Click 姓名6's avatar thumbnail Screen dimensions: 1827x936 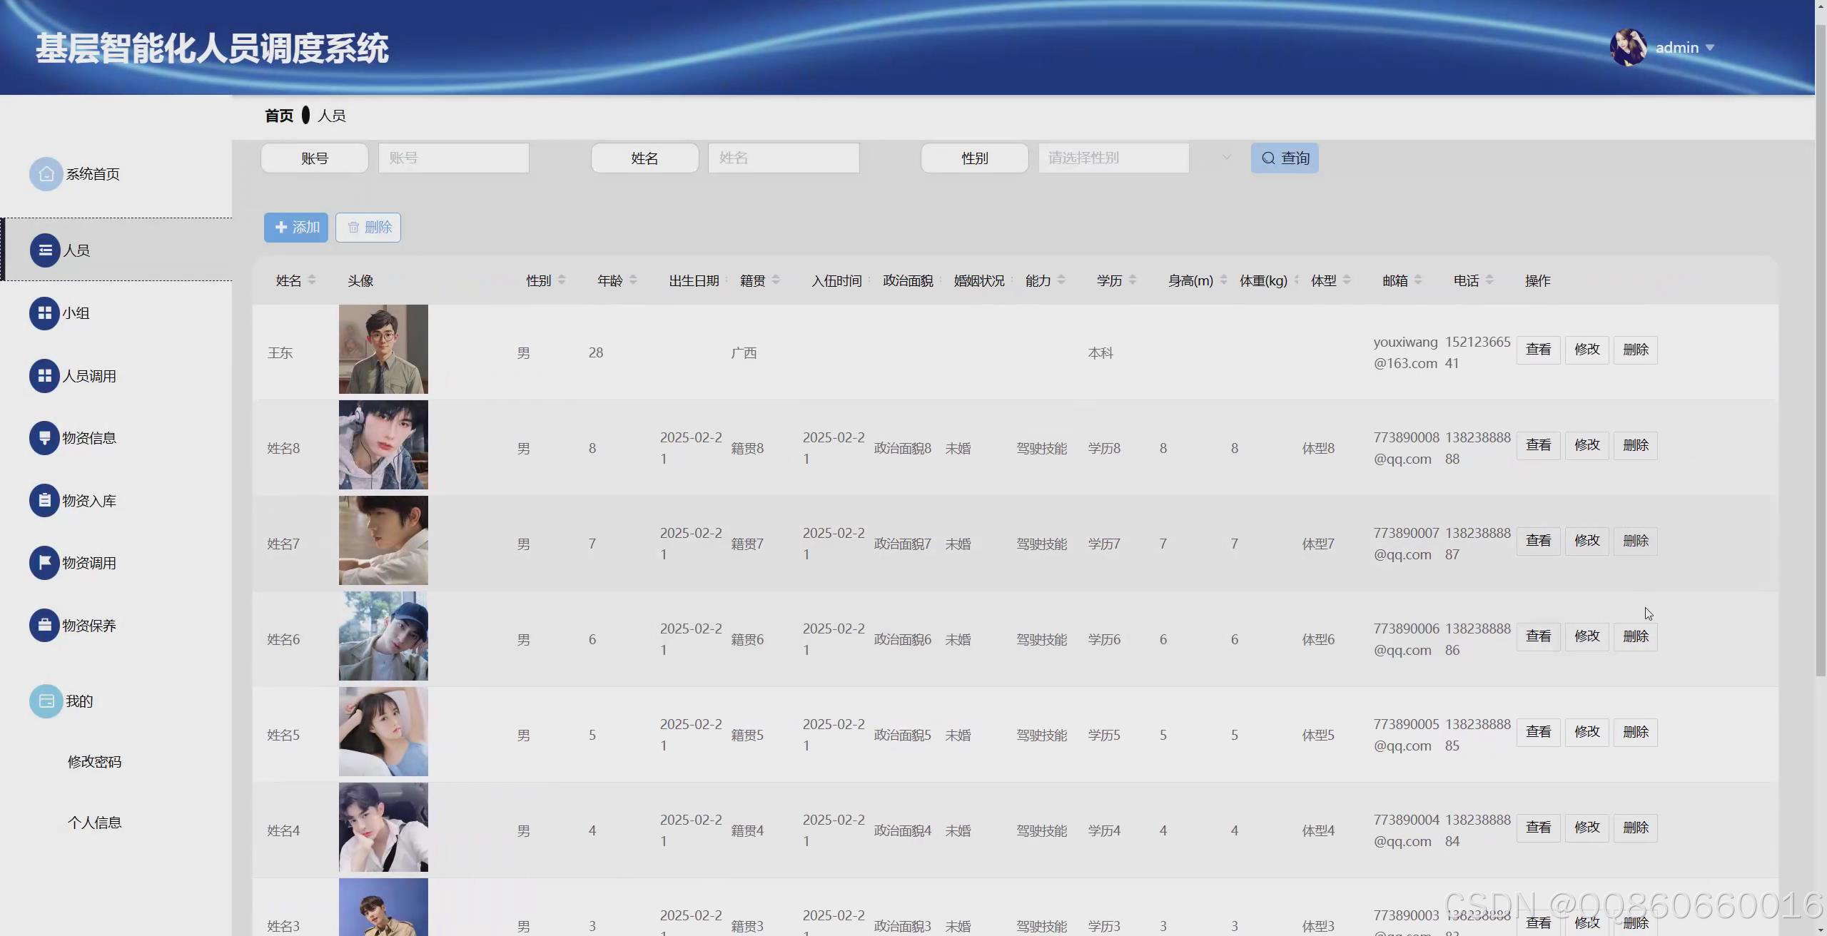383,636
